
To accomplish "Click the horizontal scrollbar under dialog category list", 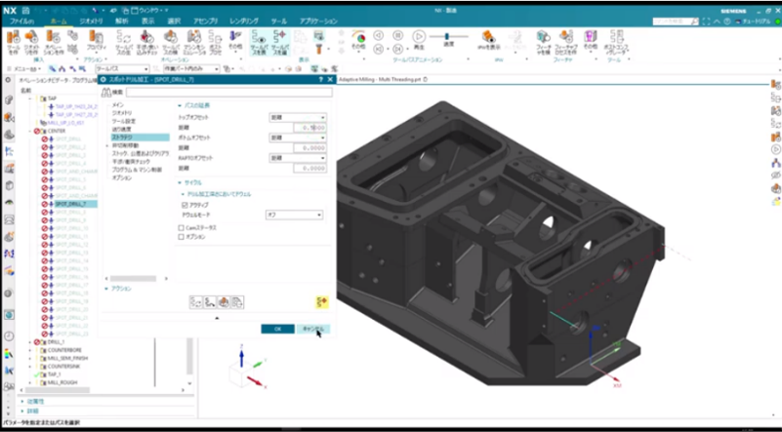I will point(133,279).
